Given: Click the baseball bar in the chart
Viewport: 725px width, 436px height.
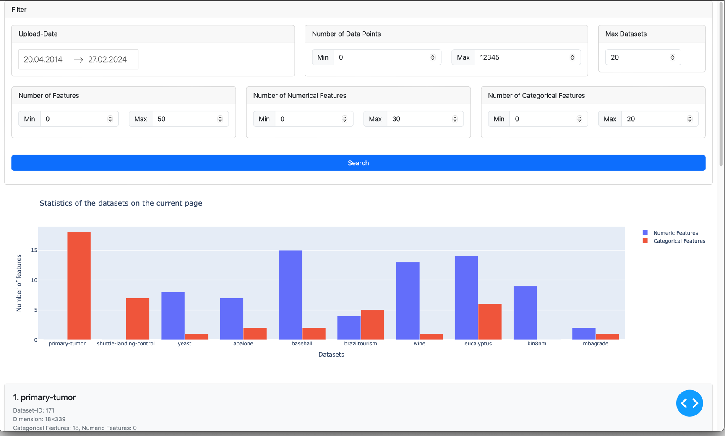Looking at the screenshot, I should pos(289,294).
